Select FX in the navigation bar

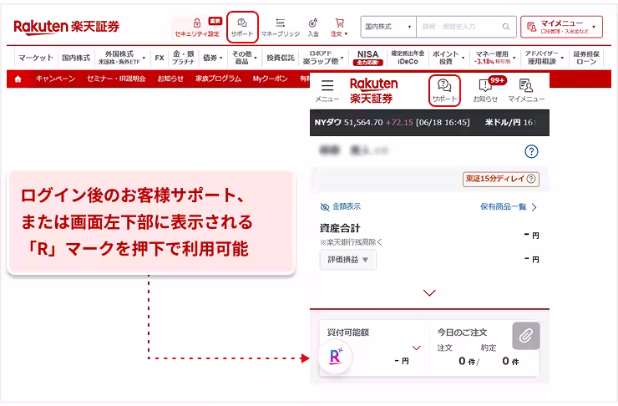(x=160, y=58)
